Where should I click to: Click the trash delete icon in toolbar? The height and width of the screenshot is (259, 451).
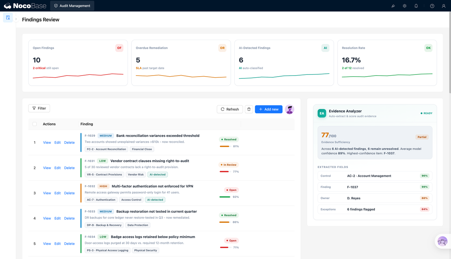(x=249, y=109)
